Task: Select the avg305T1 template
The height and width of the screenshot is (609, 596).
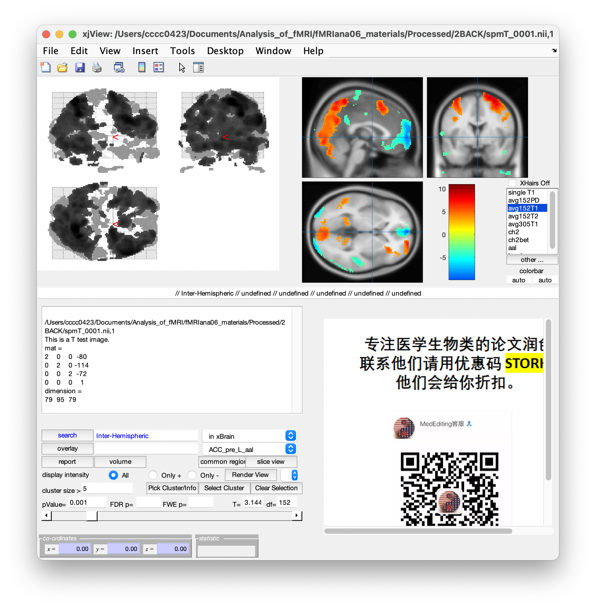Action: [x=527, y=224]
